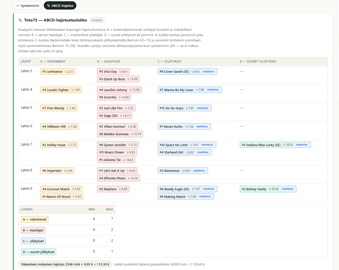Click the Lähtö 7 row label

coord(27,144)
